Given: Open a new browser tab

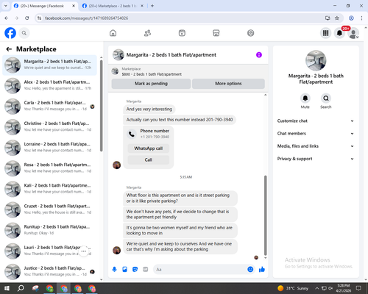Looking at the screenshot, I should point(152,6).
